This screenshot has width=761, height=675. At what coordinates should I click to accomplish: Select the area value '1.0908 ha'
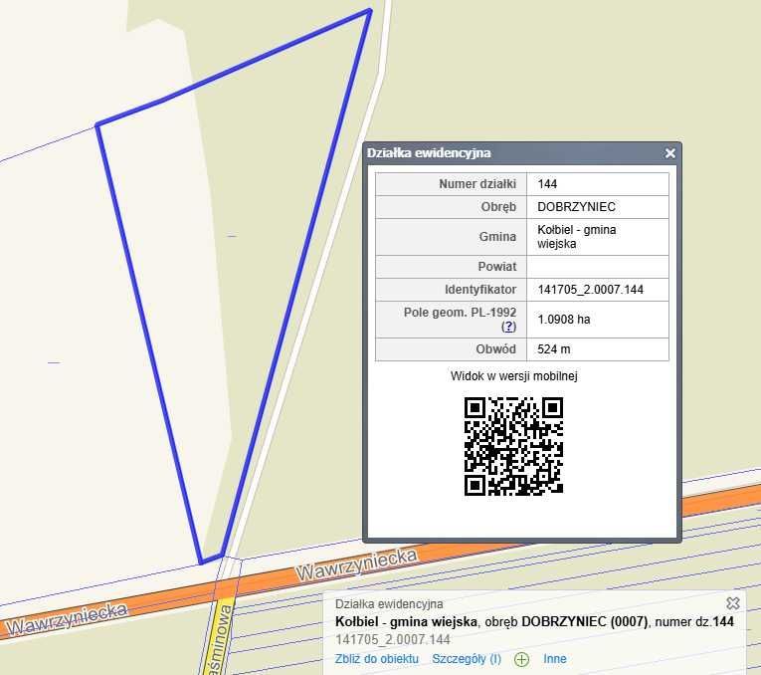563,319
